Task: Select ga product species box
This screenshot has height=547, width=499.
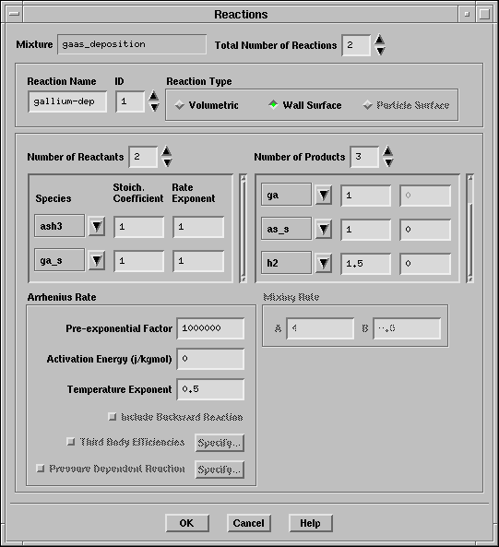Action: click(x=286, y=195)
